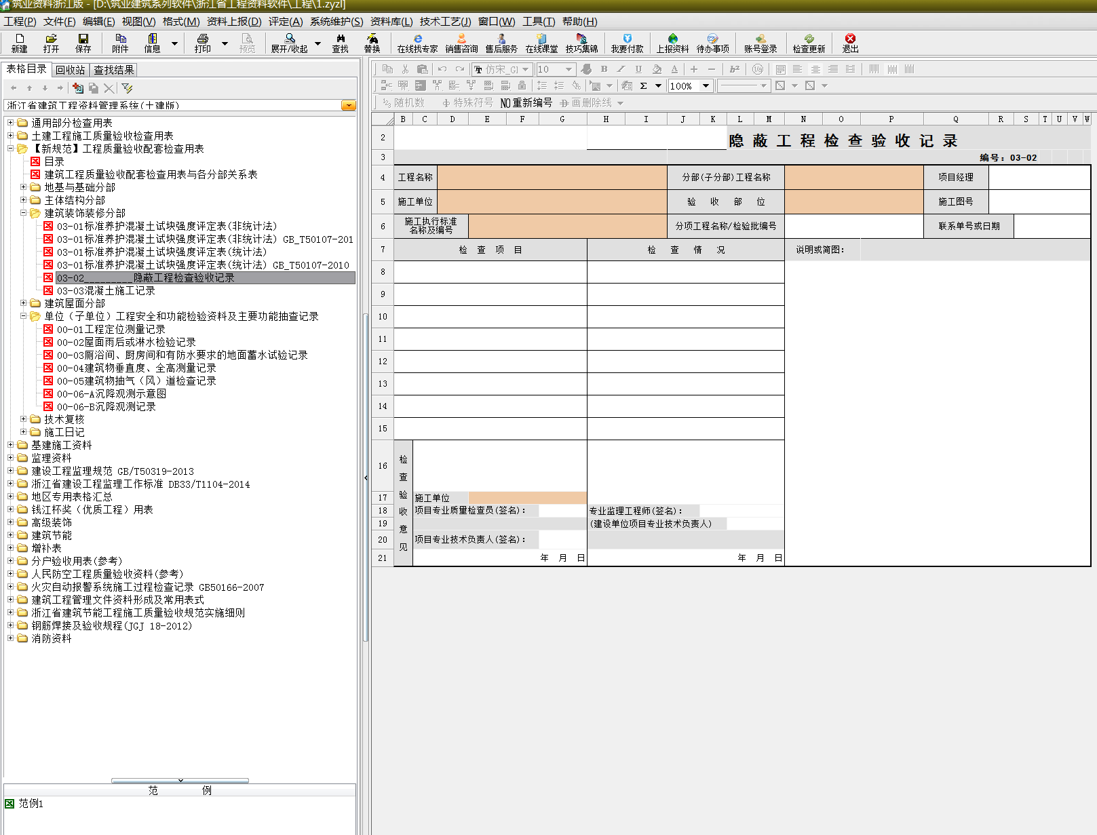Click the delete X icon in tree toolbar

[109, 88]
